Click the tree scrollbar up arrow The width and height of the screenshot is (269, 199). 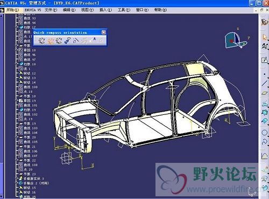tap(1, 16)
